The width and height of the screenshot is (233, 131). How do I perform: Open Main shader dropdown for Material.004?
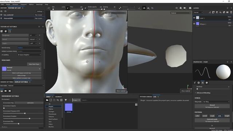pyautogui.click(x=39, y=18)
